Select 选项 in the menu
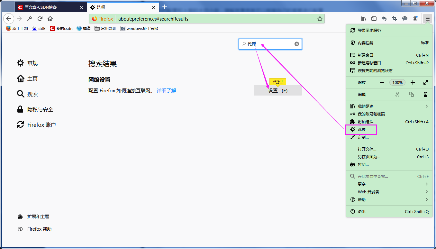Viewport: 436px width, 249px height. point(361,130)
